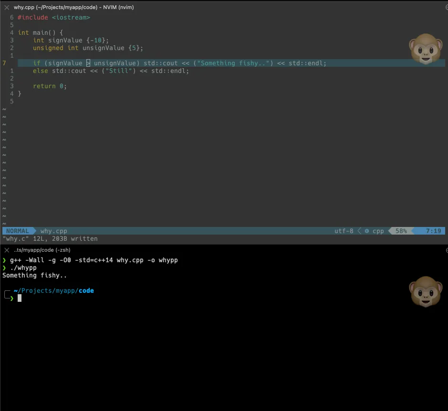This screenshot has width=448, height=411.
Task: Click the X on the nvim pane
Action: (x=6, y=7)
